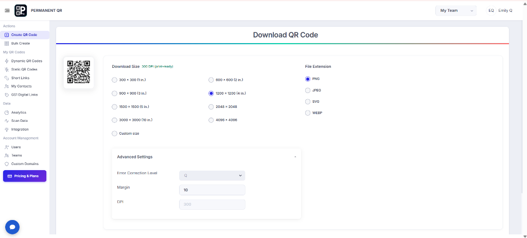Click the QR code preview thumbnail

tap(79, 72)
